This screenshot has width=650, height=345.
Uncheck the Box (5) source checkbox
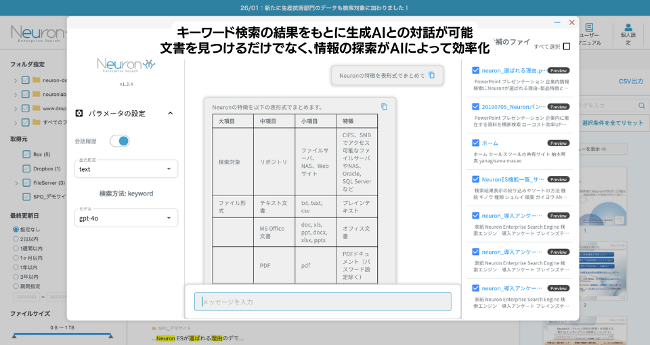tap(26, 154)
